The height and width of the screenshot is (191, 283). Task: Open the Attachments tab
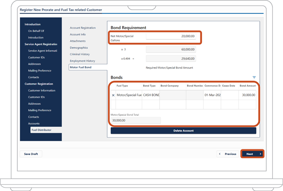click(77, 41)
